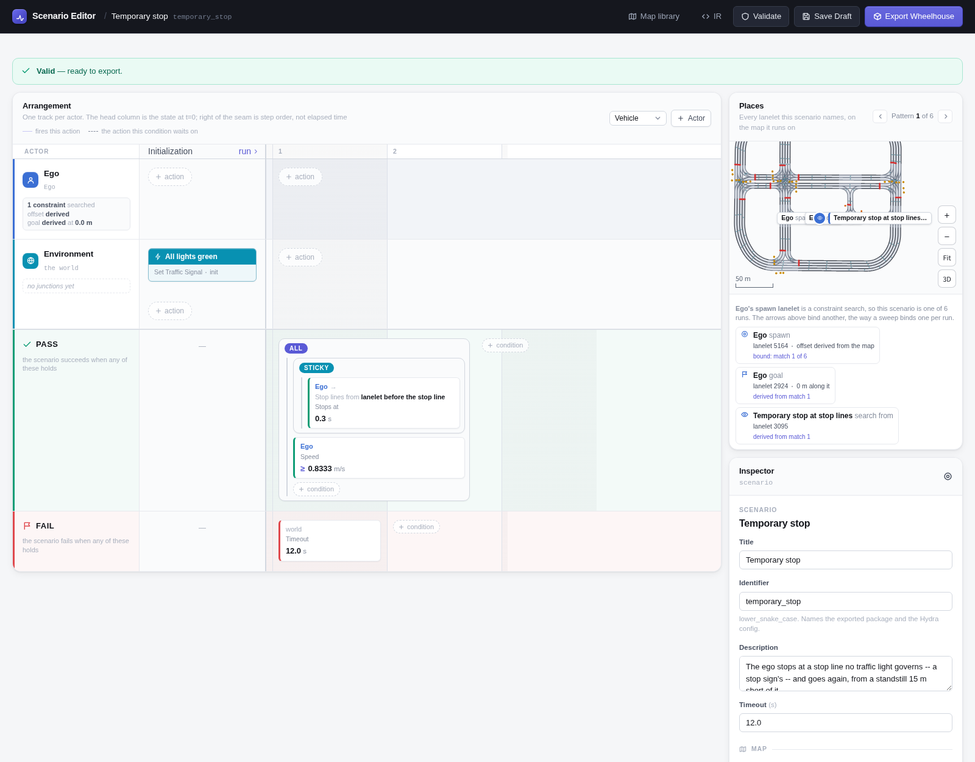The width and height of the screenshot is (975, 762).
Task: Select the Ego stop lines condition card
Action: pyautogui.click(x=384, y=402)
